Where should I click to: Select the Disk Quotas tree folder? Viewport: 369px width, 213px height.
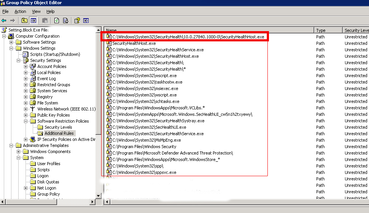48,182
